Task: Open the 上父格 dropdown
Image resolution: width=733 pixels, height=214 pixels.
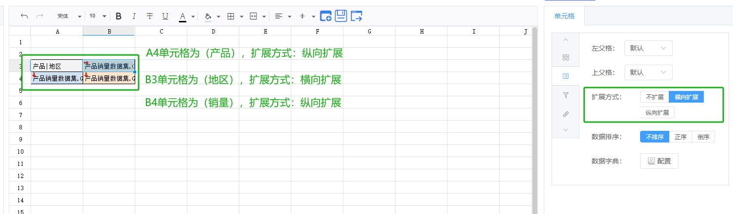Action: (x=648, y=72)
